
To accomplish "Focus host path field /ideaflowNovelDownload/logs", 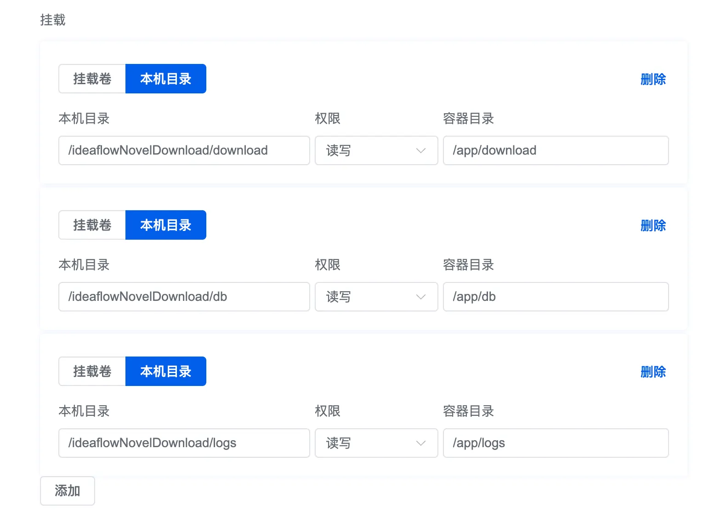I will pos(184,443).
